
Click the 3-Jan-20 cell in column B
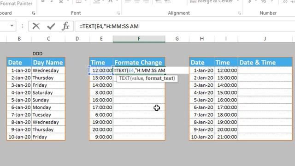tap(19, 85)
